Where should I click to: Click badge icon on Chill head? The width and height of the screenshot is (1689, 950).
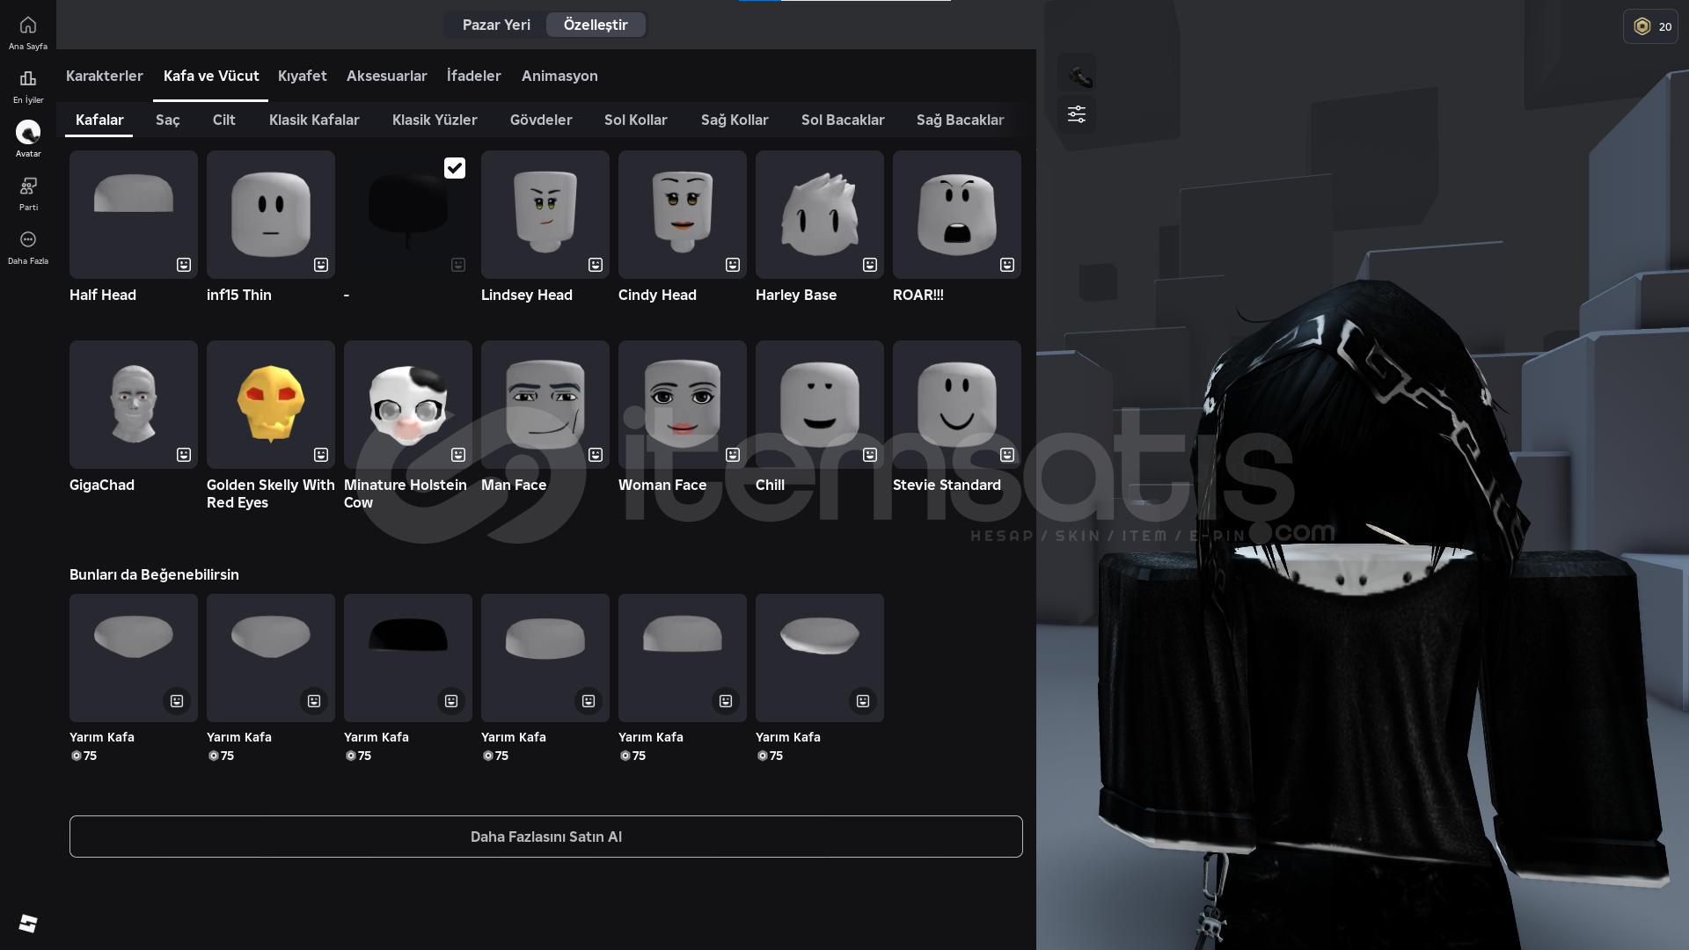pyautogui.click(x=870, y=455)
